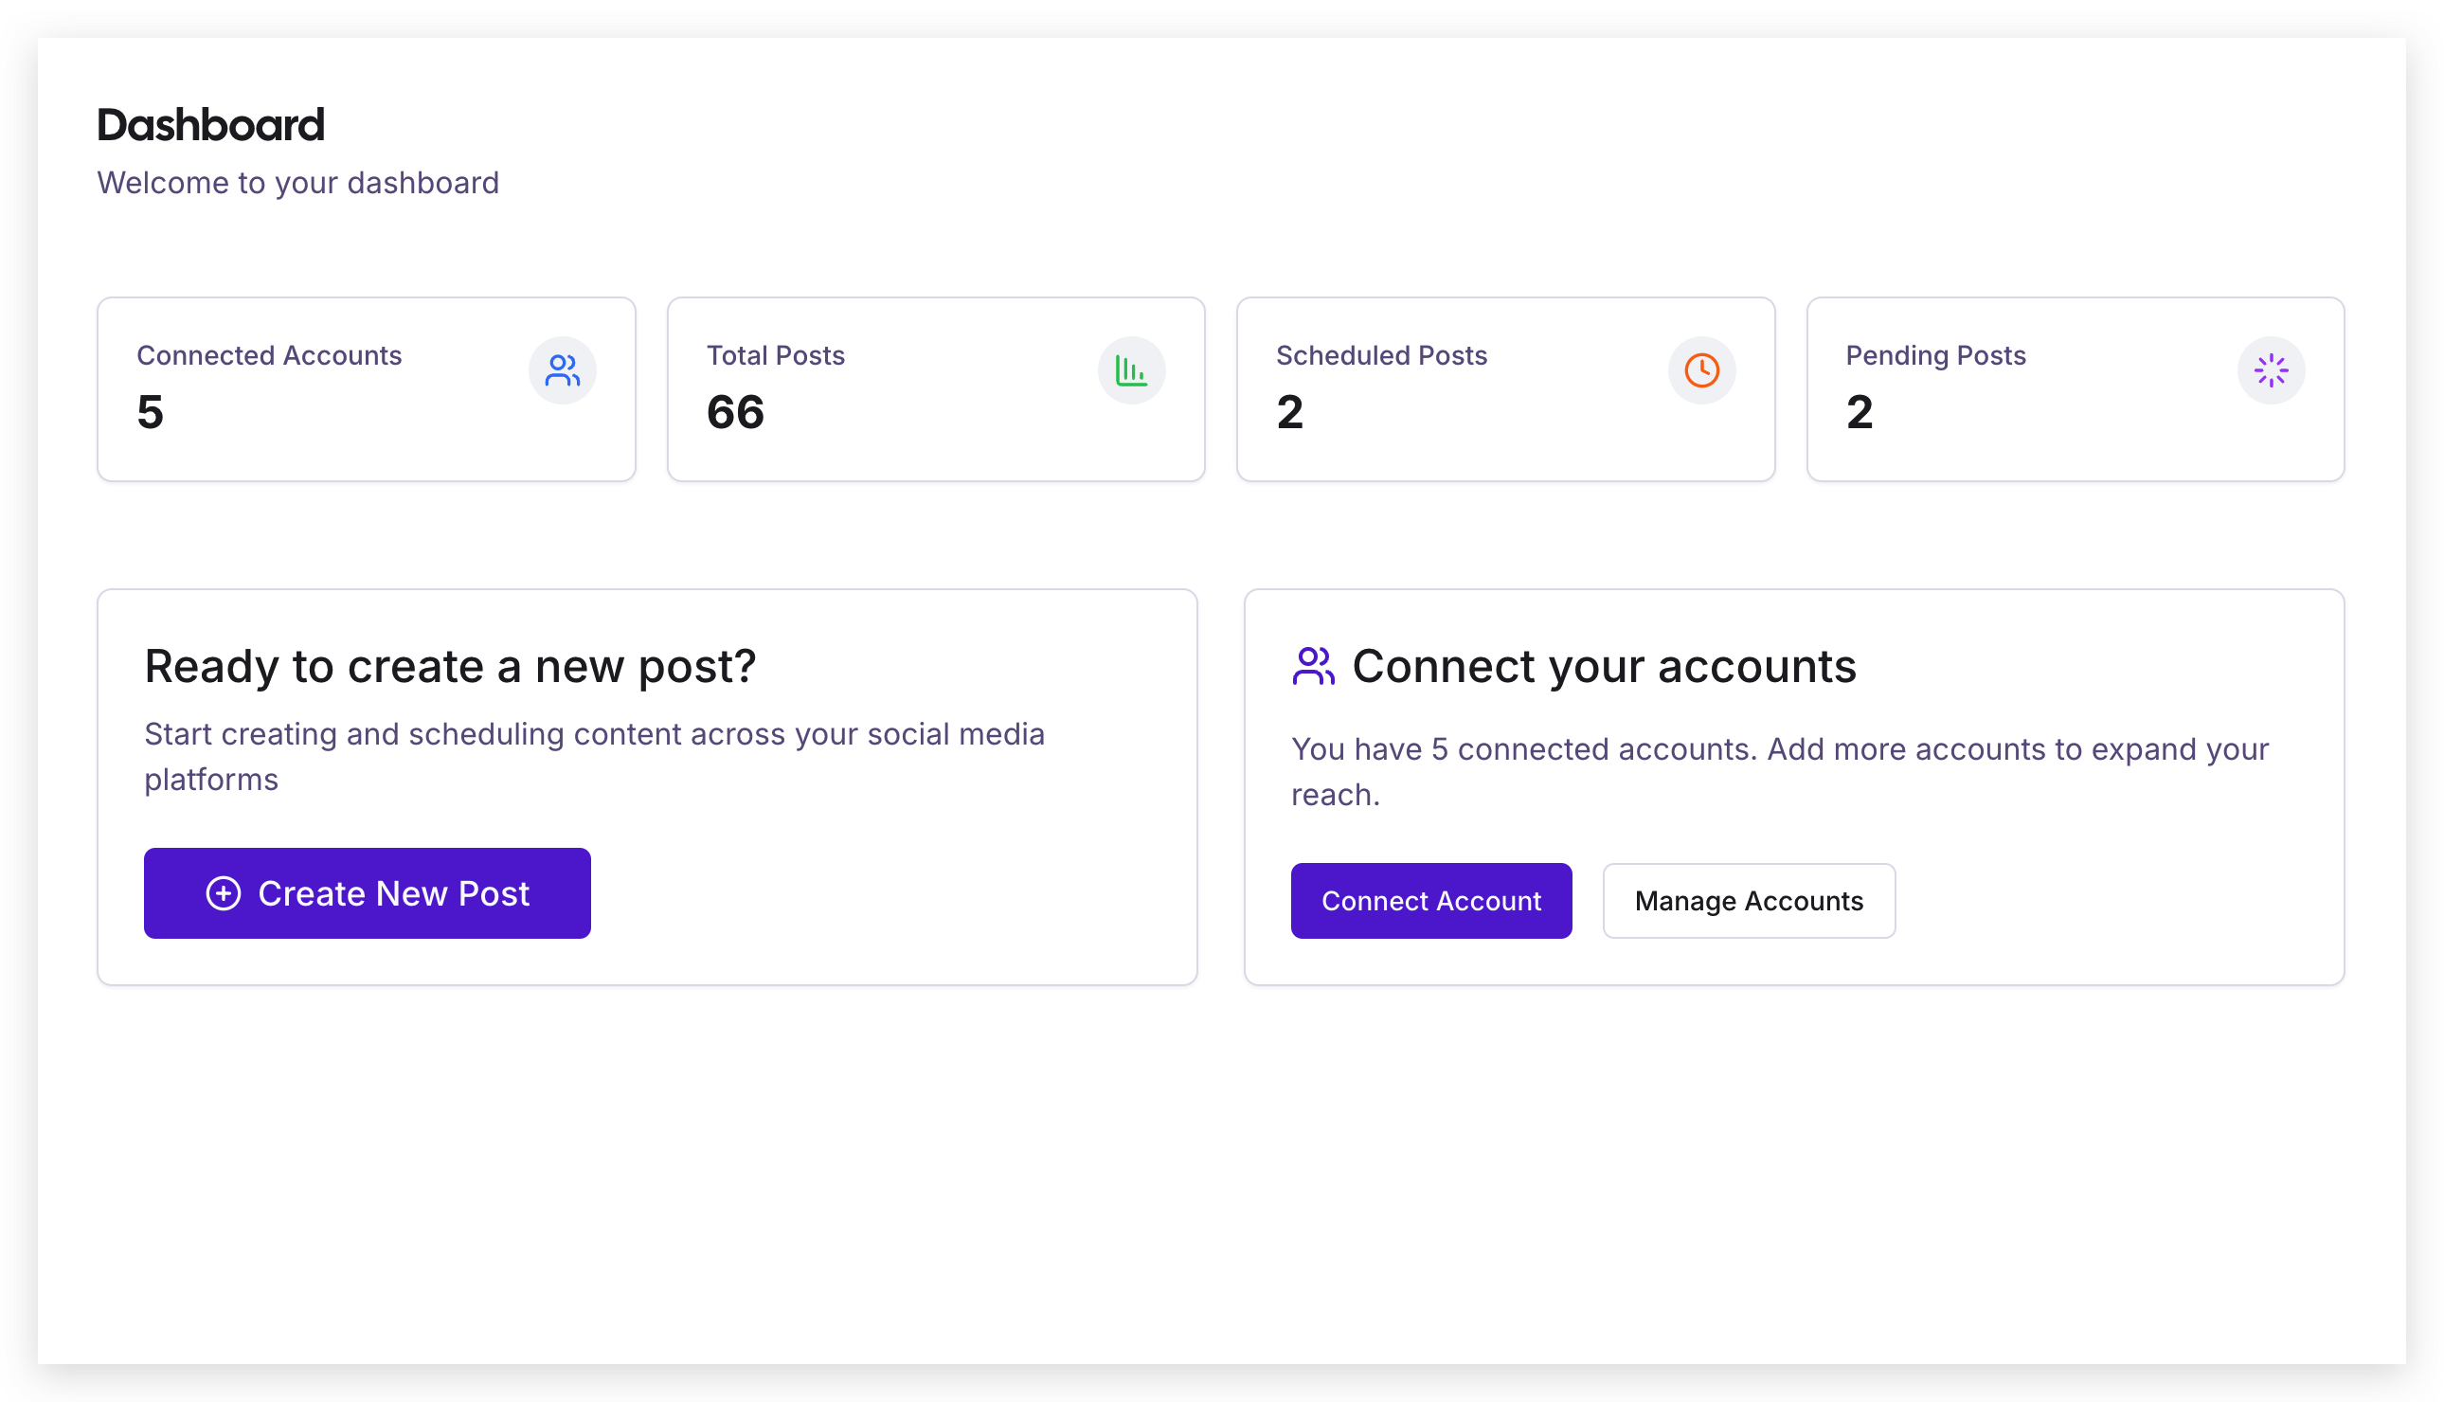Viewport: 2444px width, 1402px height.
Task: Select the Scheduled Posts value 2
Action: 1290,412
